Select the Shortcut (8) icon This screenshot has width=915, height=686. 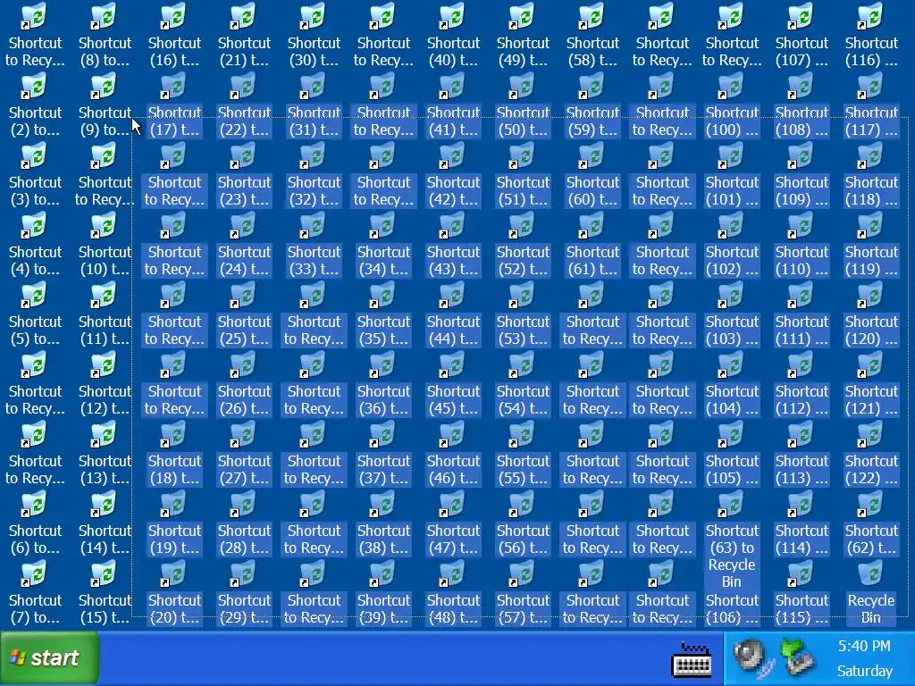pyautogui.click(x=105, y=16)
